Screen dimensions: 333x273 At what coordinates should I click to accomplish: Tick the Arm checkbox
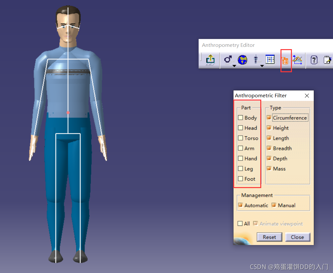[x=240, y=148]
